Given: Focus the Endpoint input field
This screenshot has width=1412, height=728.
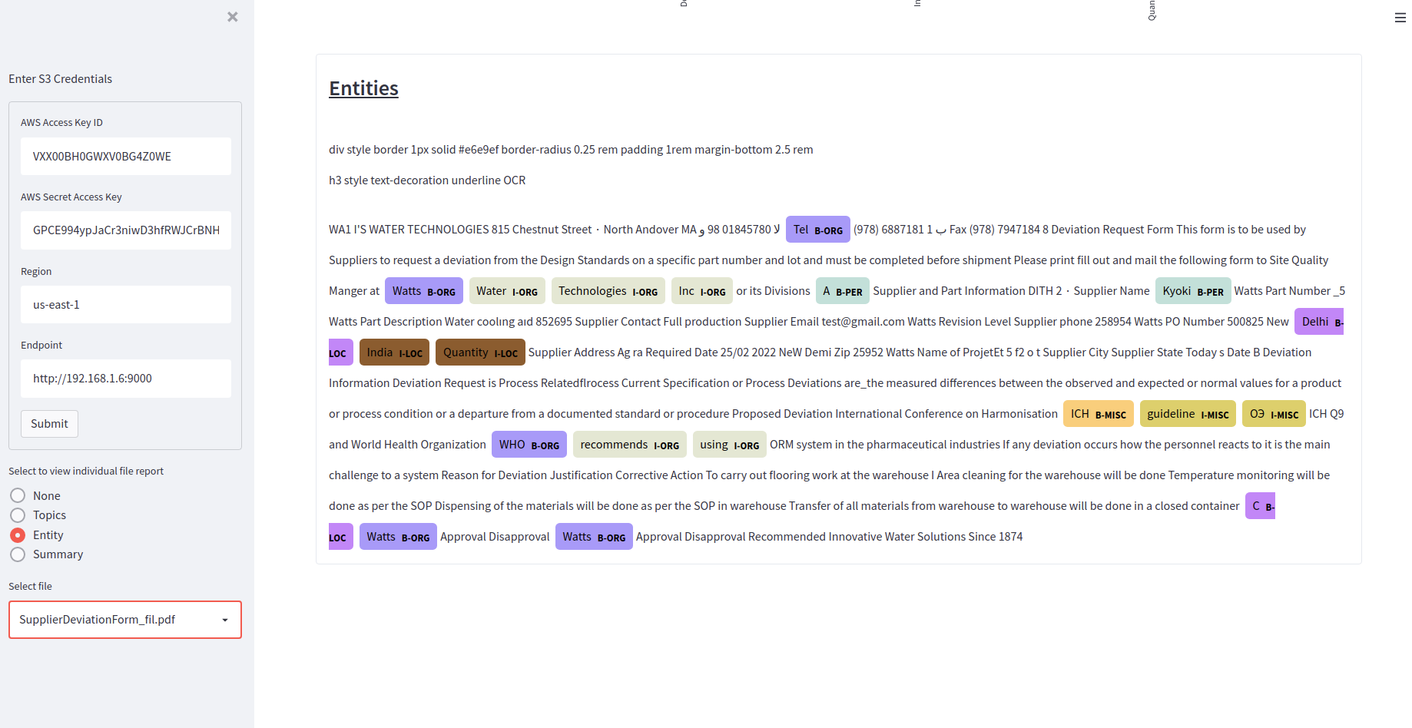Looking at the screenshot, I should tap(126, 379).
